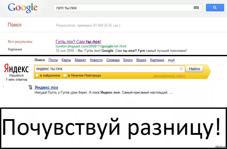The image size is (227, 149).
Task: Click the Google "Поиск" heading
Action: click(14, 25)
